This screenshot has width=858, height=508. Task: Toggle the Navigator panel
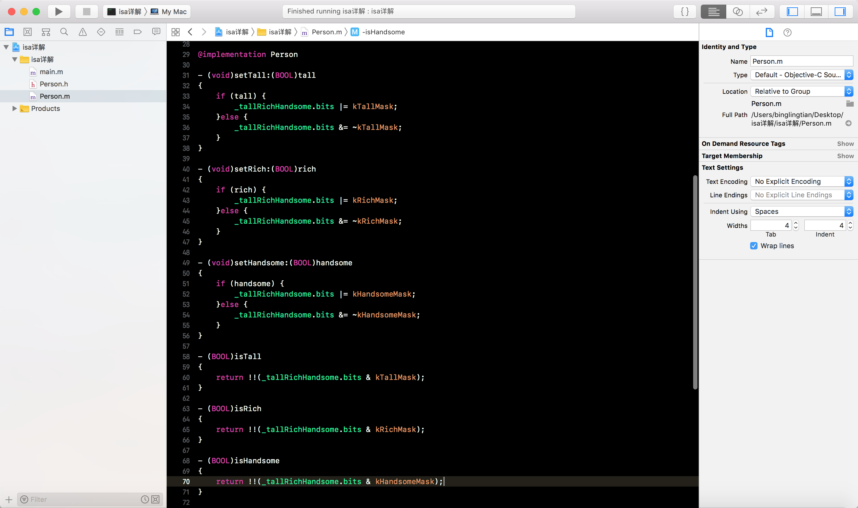tap(792, 12)
